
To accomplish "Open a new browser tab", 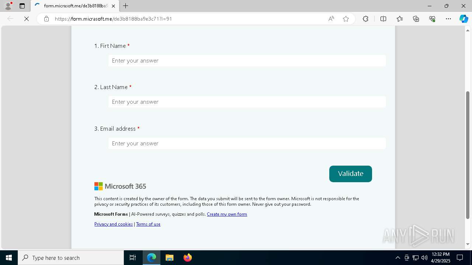I will pyautogui.click(x=126, y=6).
